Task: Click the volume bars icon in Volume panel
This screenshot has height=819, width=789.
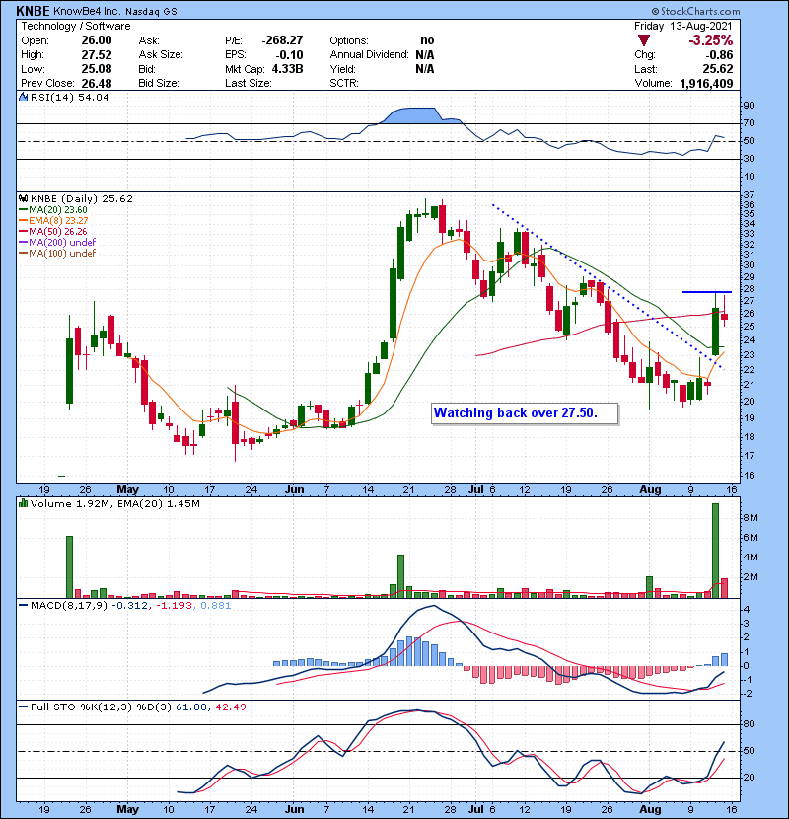Action: pos(23,504)
